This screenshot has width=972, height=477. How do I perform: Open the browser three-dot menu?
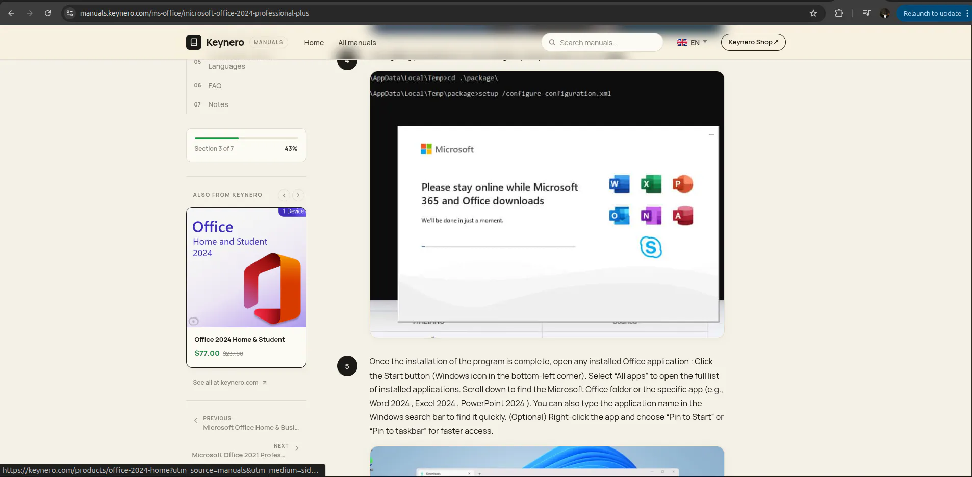(x=967, y=13)
